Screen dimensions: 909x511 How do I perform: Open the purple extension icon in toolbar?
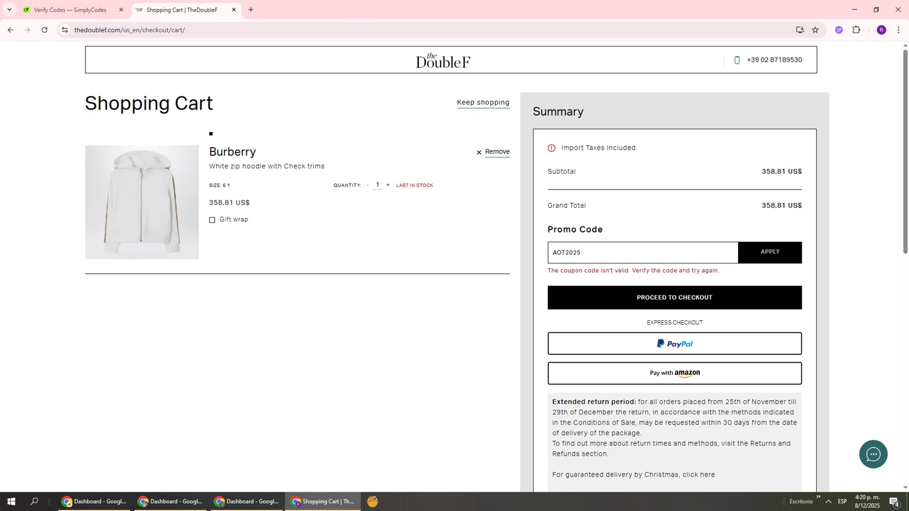(839, 30)
